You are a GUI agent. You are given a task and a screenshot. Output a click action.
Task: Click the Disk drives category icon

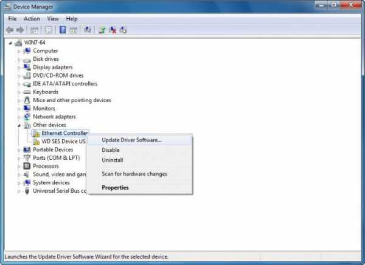click(27, 60)
